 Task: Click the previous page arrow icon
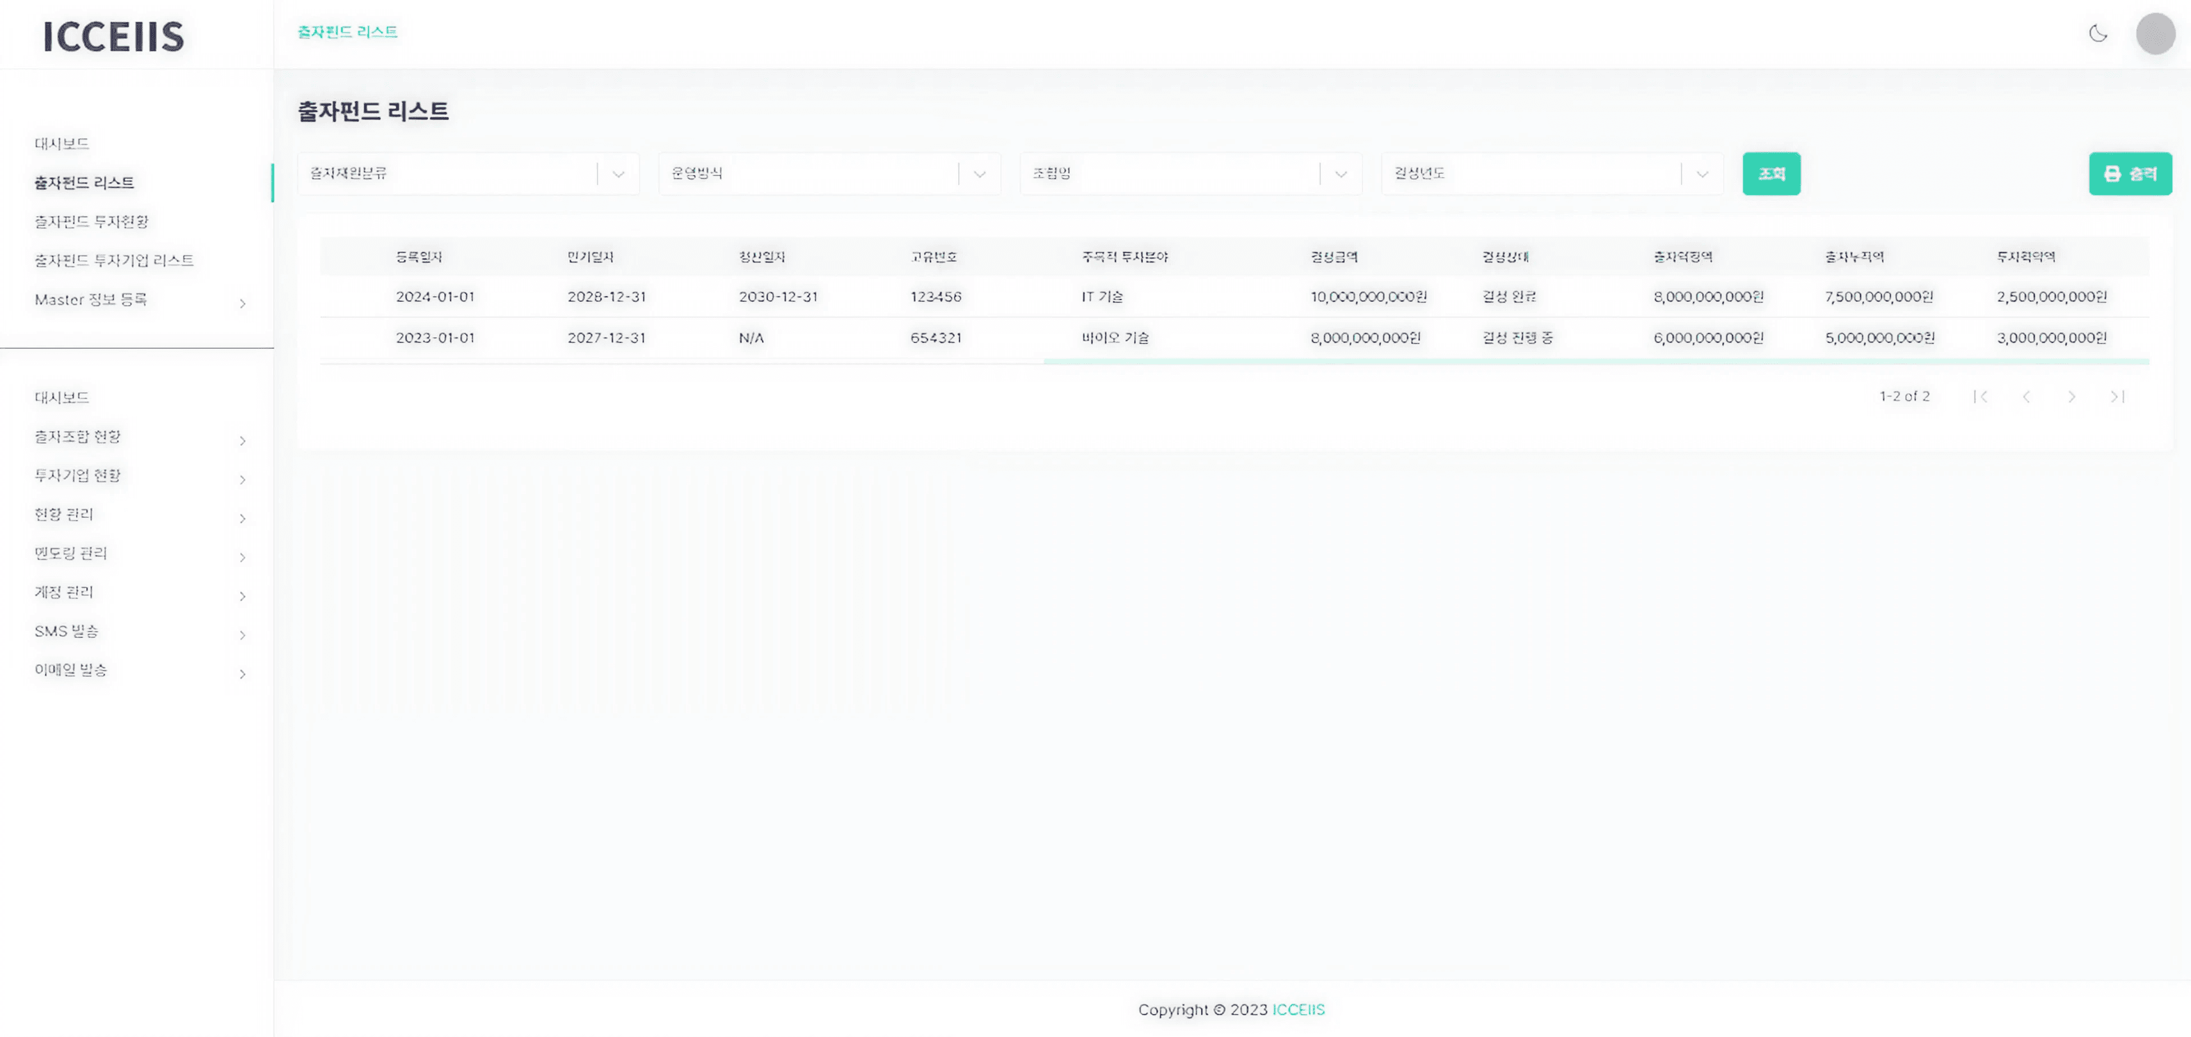[2027, 396]
